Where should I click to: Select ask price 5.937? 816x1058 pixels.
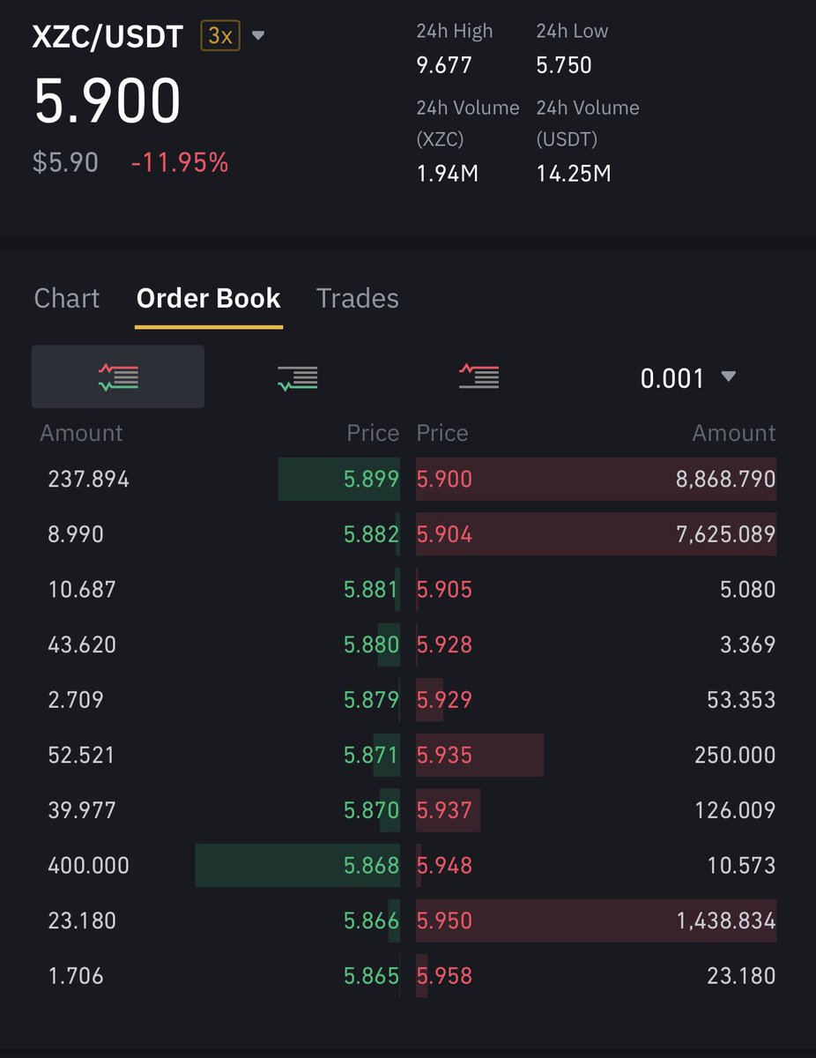point(444,810)
